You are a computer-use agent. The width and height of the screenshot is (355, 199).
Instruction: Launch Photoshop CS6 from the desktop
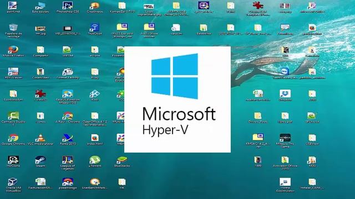pos(68,7)
